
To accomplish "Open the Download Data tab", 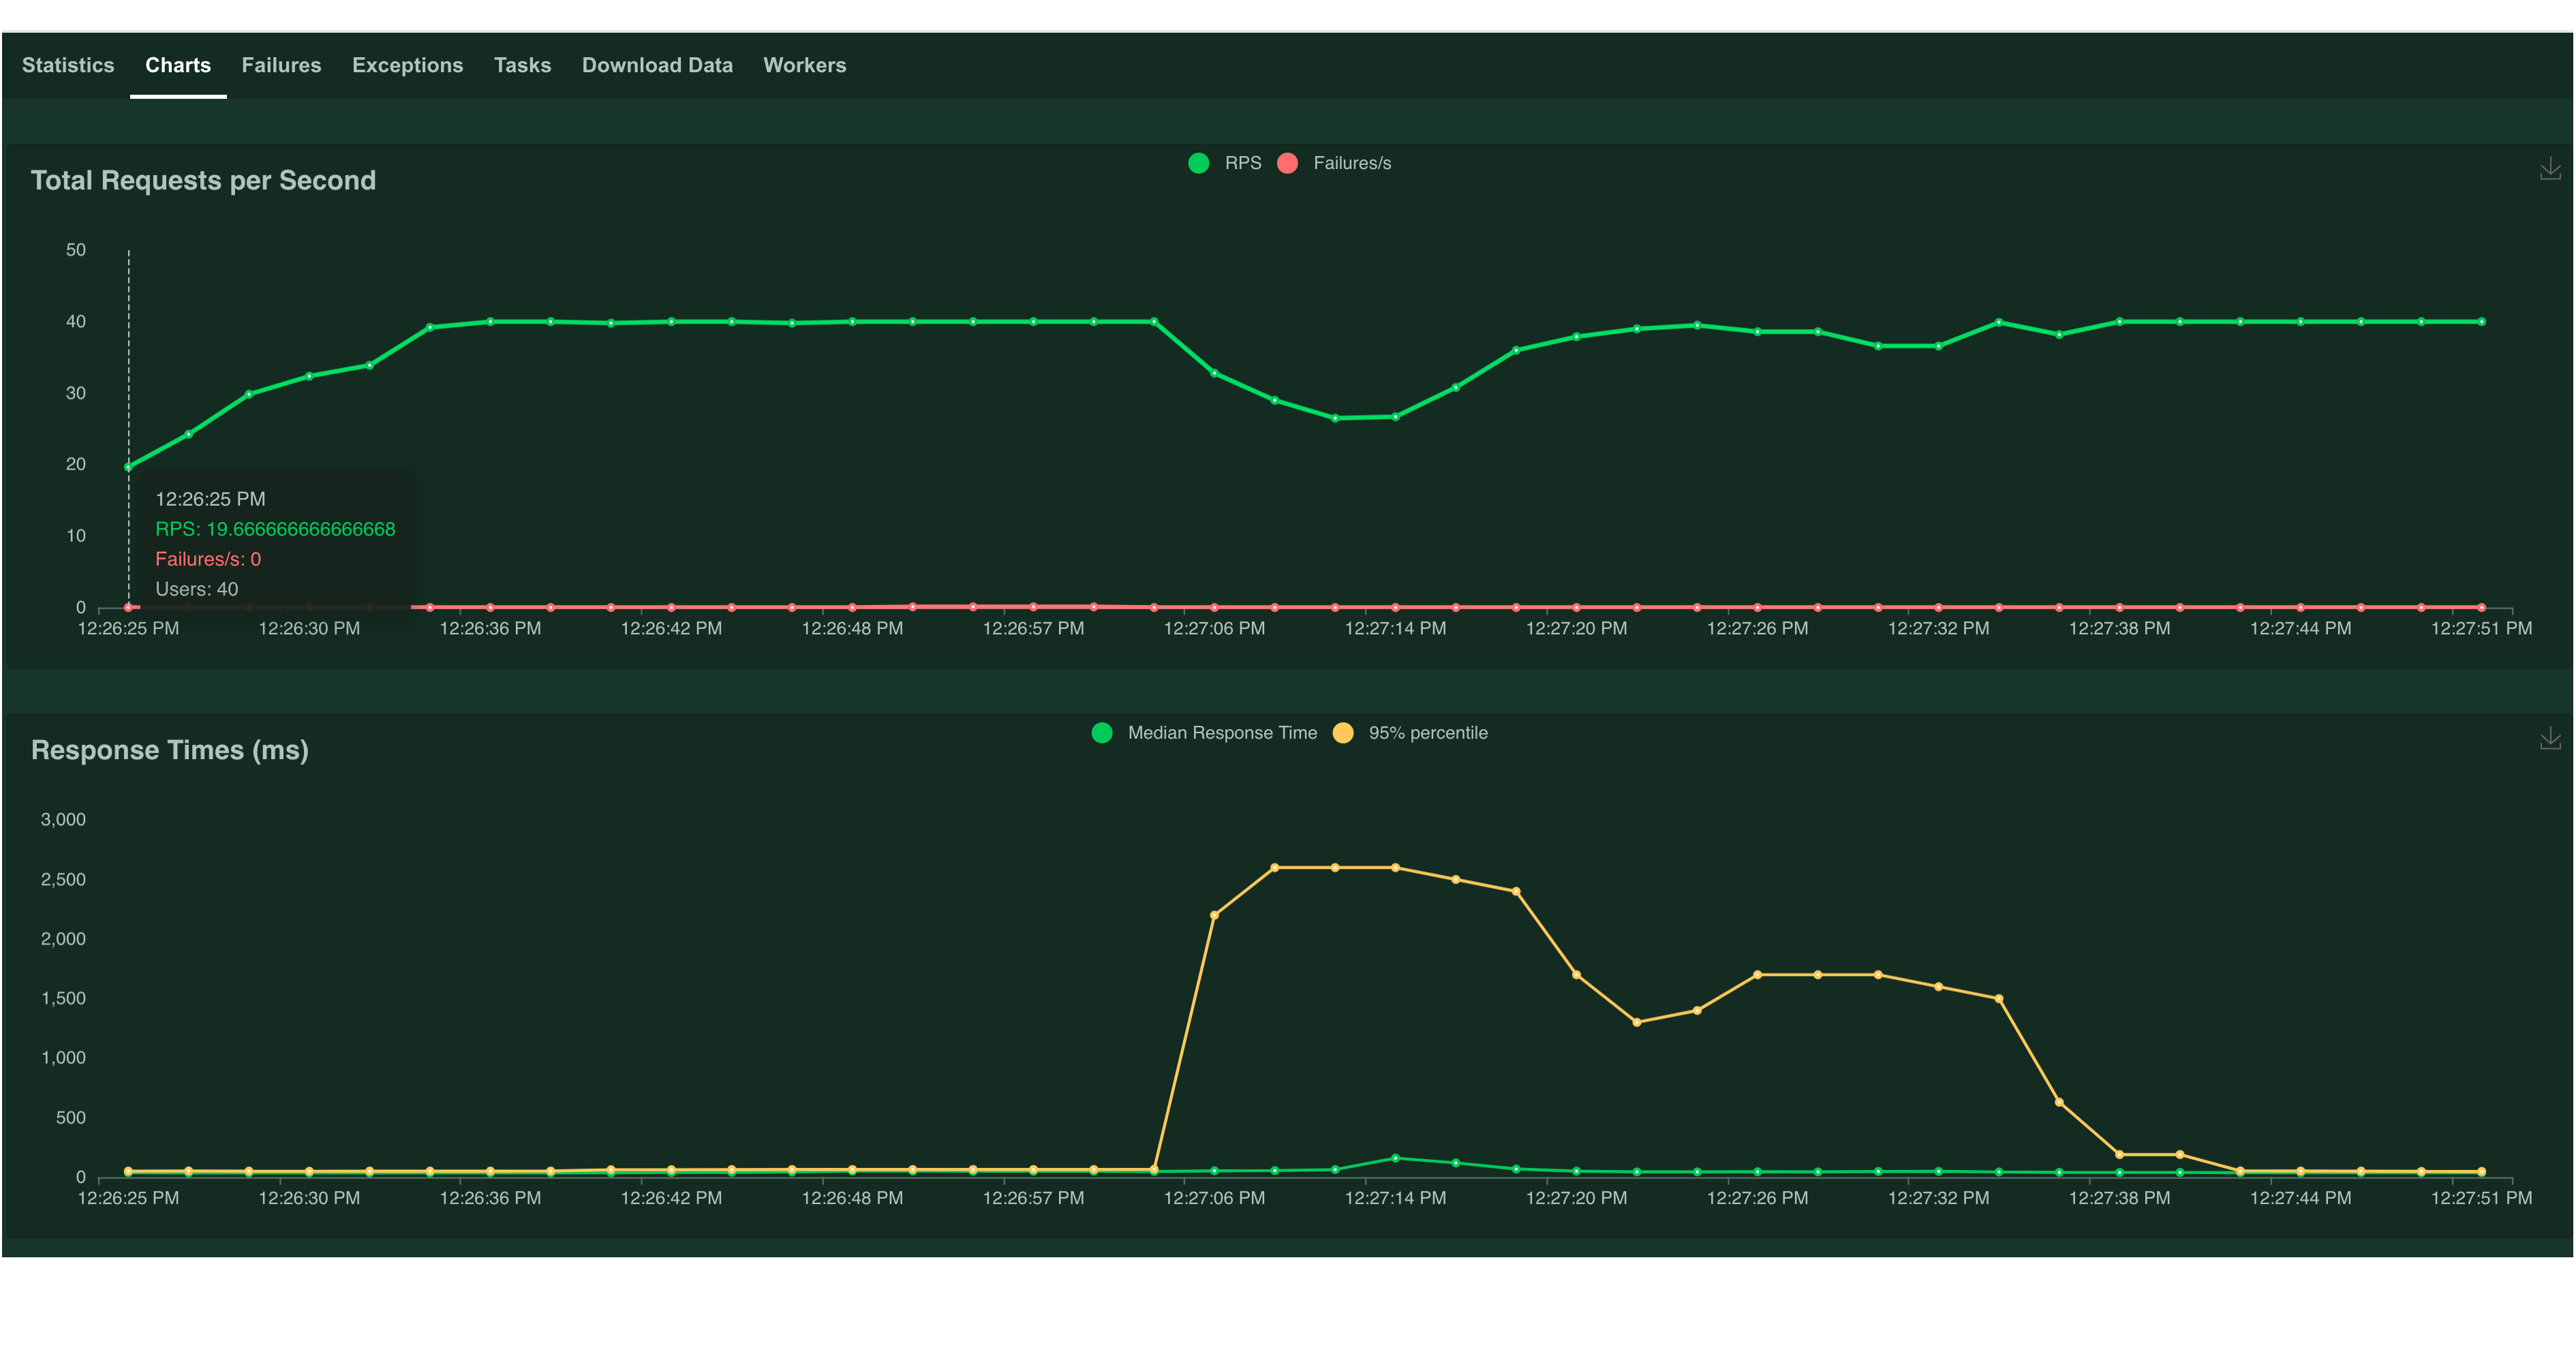I will tap(657, 64).
